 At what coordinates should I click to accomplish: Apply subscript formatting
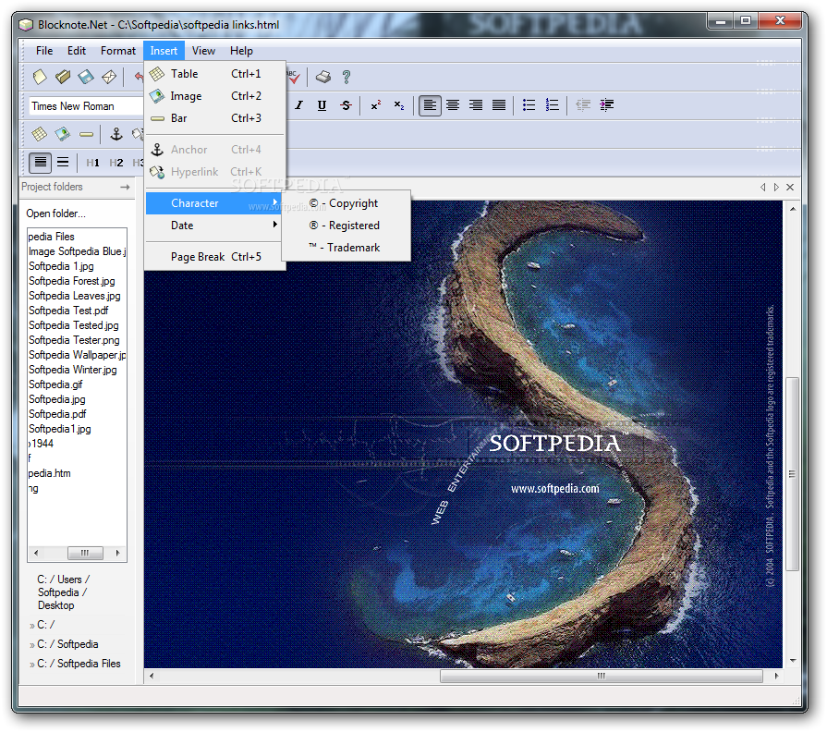[399, 105]
